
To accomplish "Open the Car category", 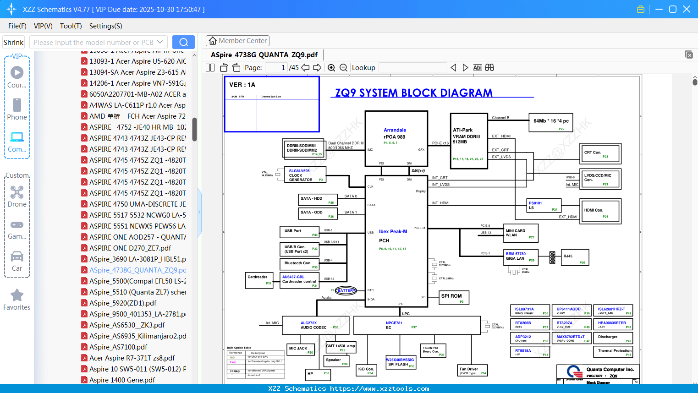I will (x=17, y=261).
